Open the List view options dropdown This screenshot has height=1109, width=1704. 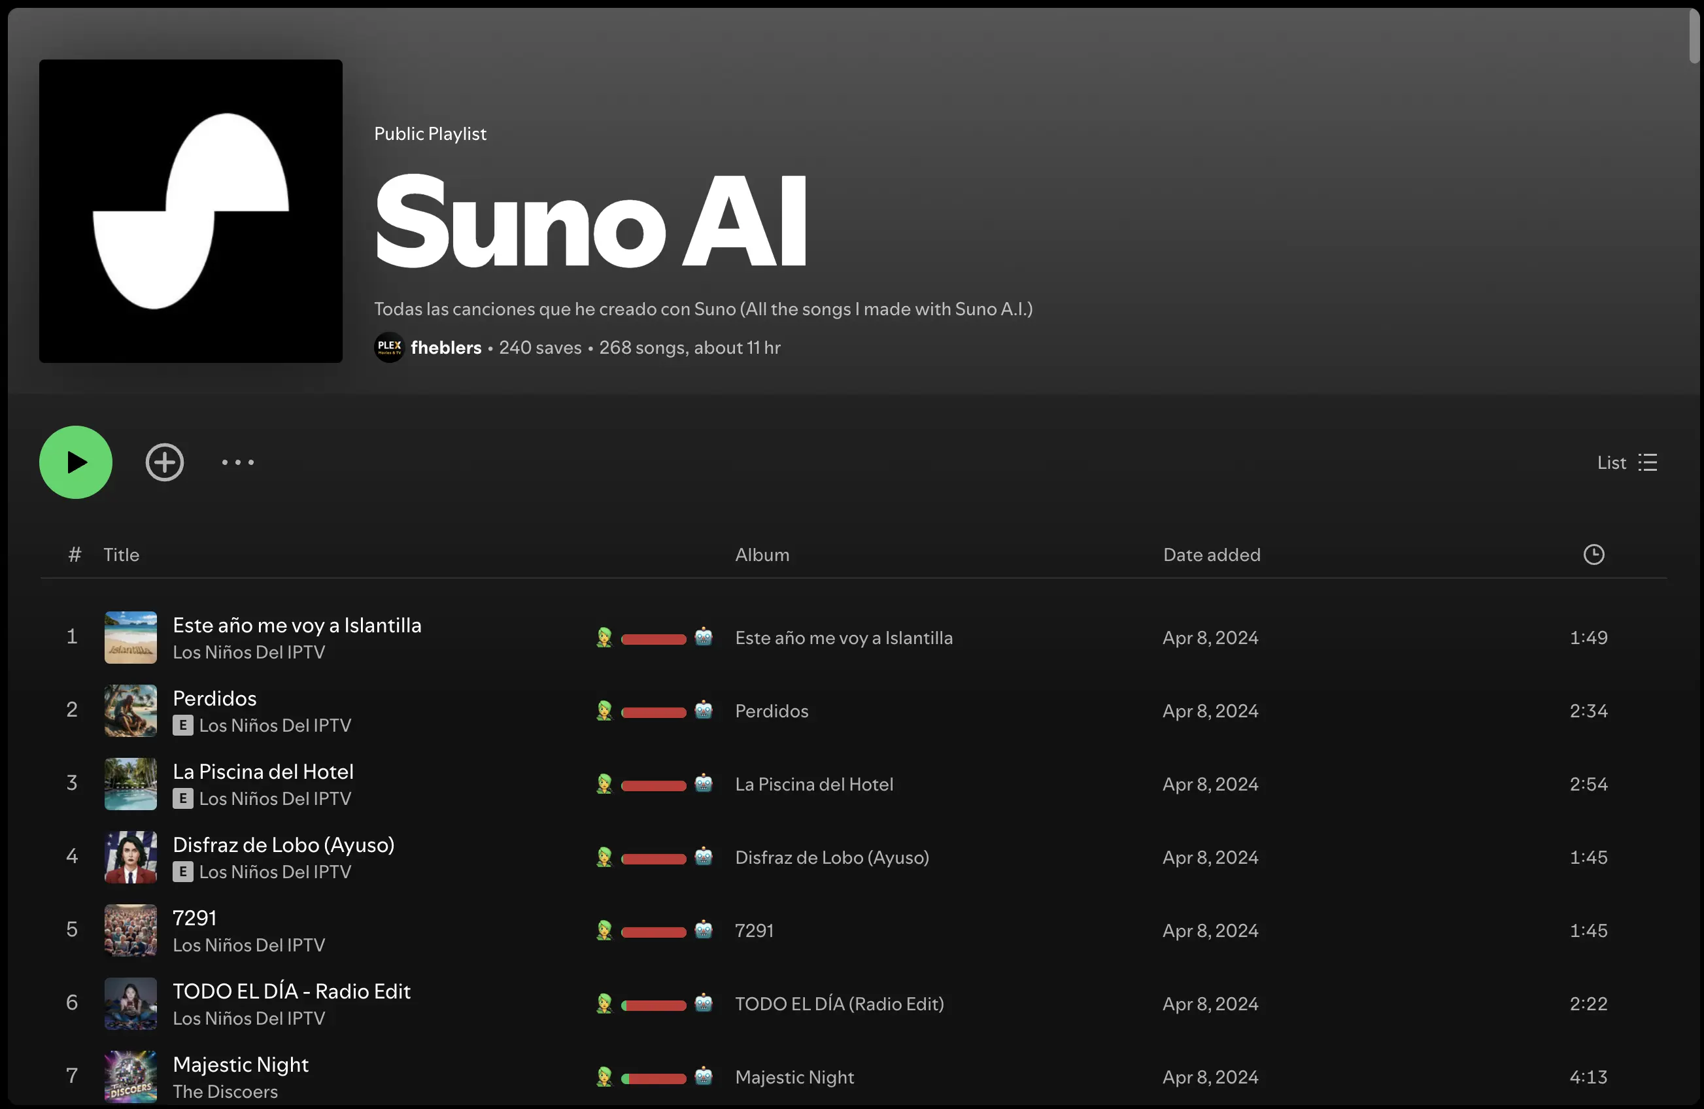point(1627,462)
